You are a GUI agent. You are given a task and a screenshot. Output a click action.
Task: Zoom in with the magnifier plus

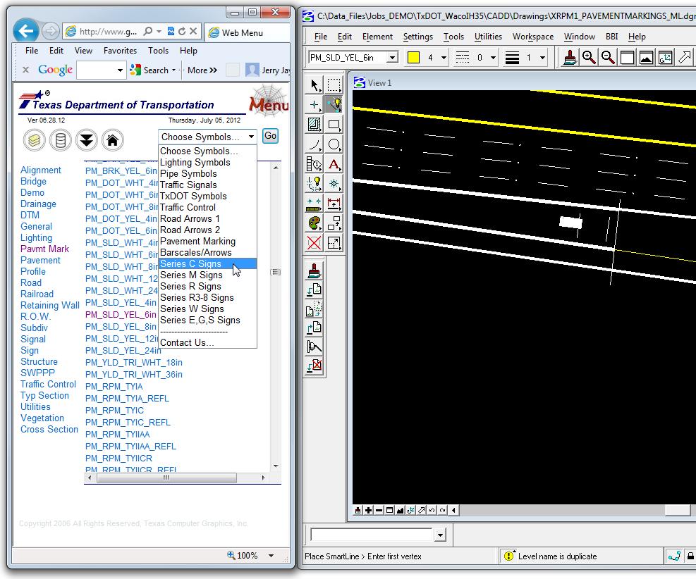(x=589, y=58)
